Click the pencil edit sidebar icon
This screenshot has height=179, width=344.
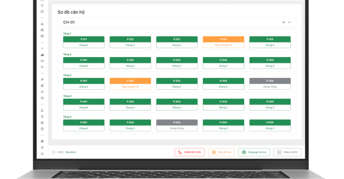42,86
